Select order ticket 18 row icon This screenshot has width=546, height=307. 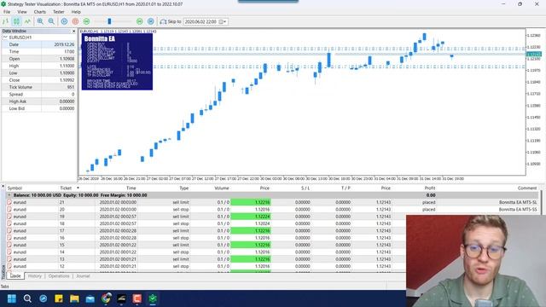pyautogui.click(x=9, y=223)
